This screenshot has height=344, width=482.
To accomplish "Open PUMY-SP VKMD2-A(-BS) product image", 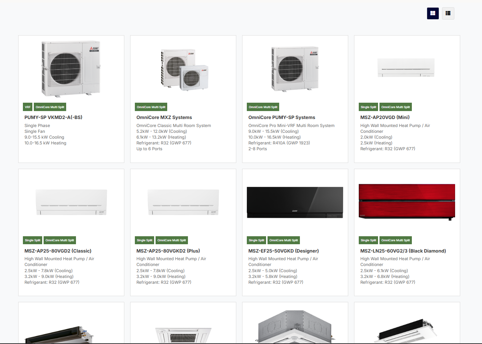I will click(71, 69).
